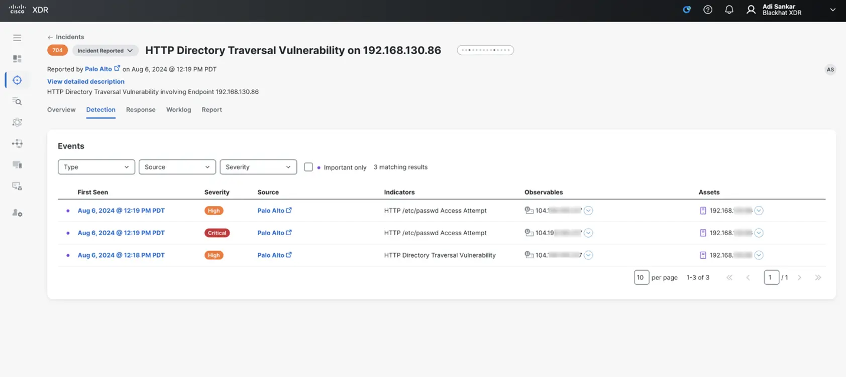Image resolution: width=846 pixels, height=377 pixels.
Task: Open the Type filter dropdown
Action: tap(96, 167)
